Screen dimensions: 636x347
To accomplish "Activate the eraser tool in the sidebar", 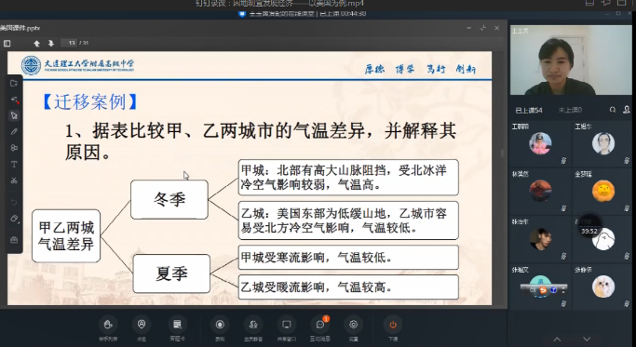I will 14,219.
